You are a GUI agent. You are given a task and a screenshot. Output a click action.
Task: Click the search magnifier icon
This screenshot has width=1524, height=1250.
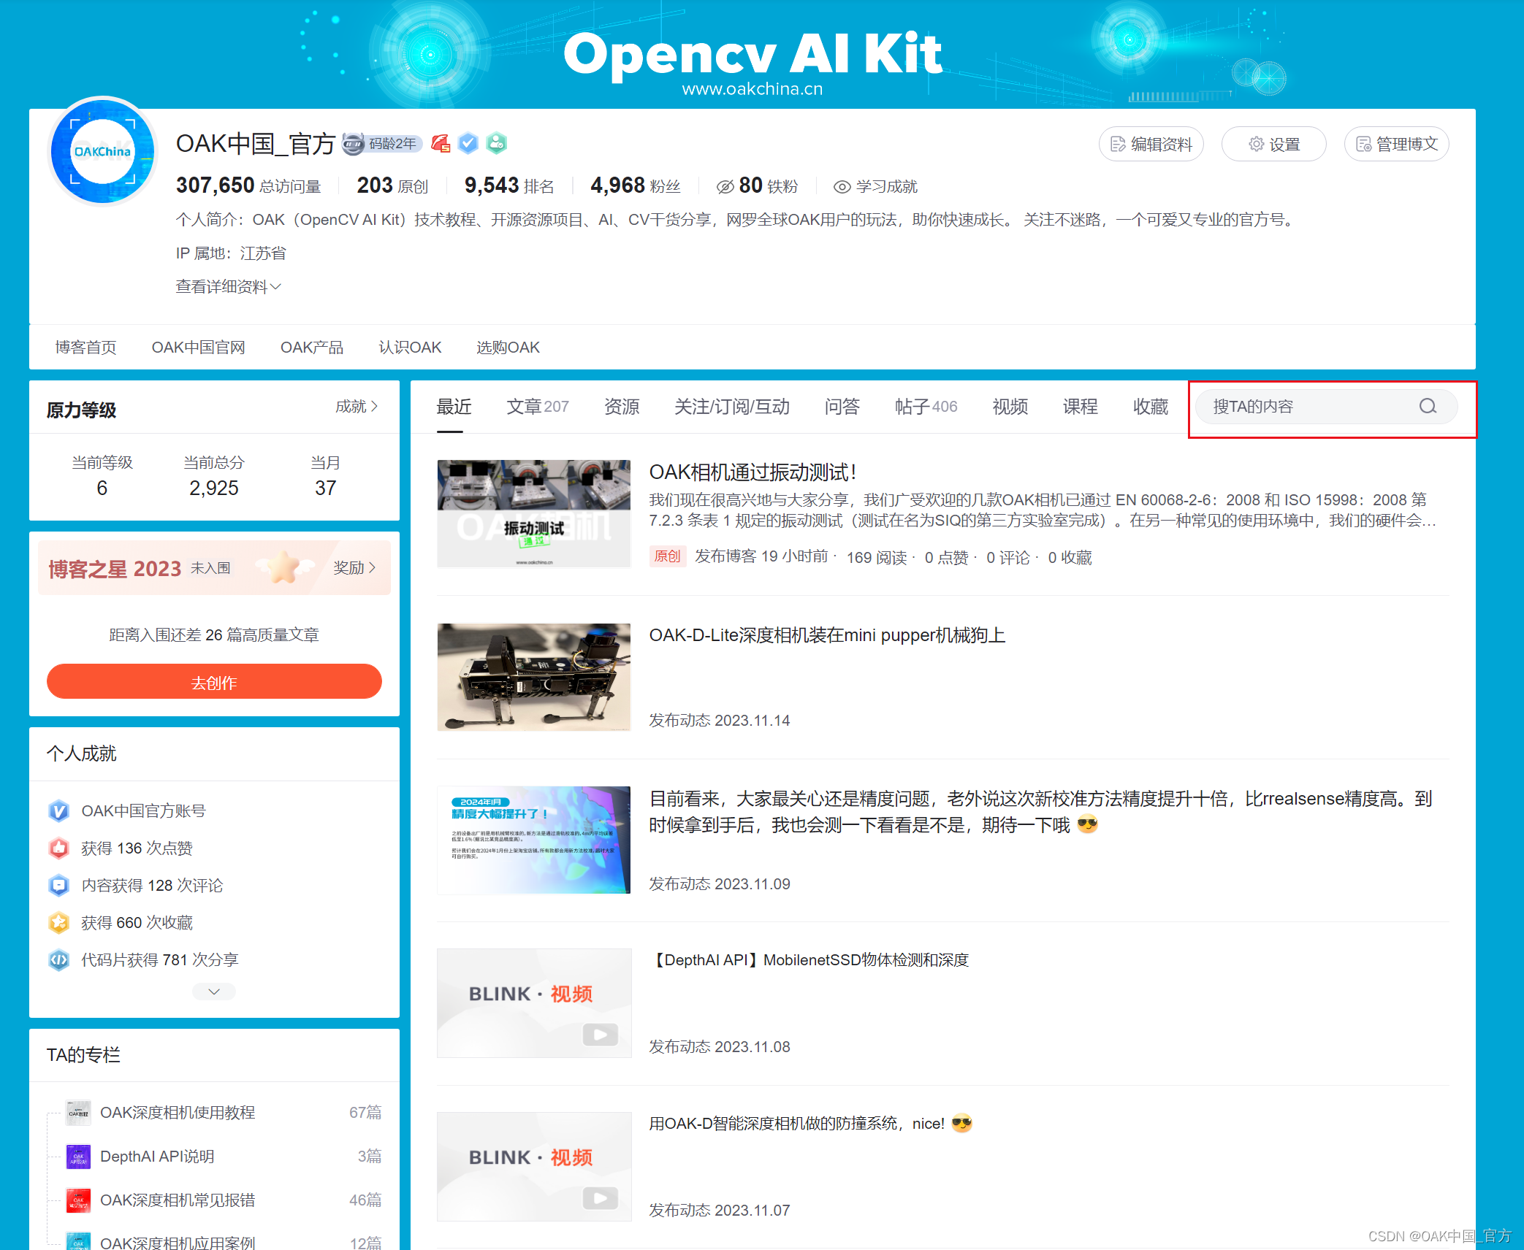coord(1428,406)
